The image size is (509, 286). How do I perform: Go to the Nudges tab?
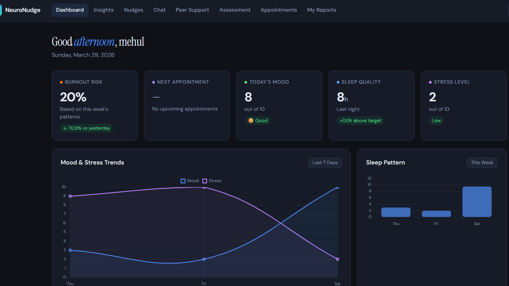tap(133, 10)
